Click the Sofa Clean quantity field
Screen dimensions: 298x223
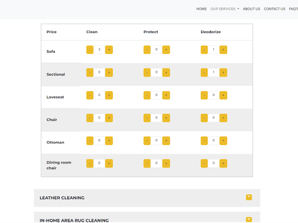point(99,49)
